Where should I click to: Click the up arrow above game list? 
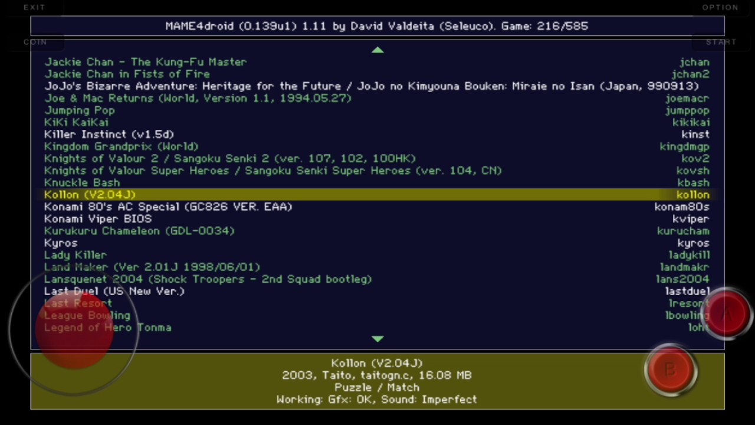tap(377, 50)
